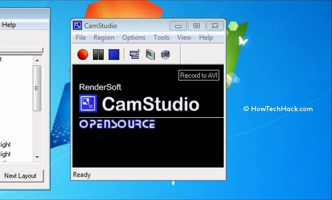The height and width of the screenshot is (200, 332).
Task: Click the CamStudio logo in the title bar
Action: [77, 25]
